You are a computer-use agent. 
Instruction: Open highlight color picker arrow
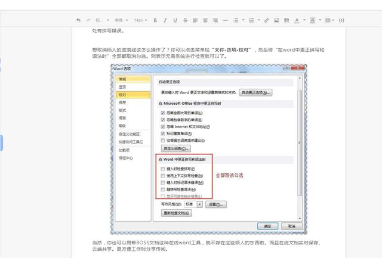(320, 20)
